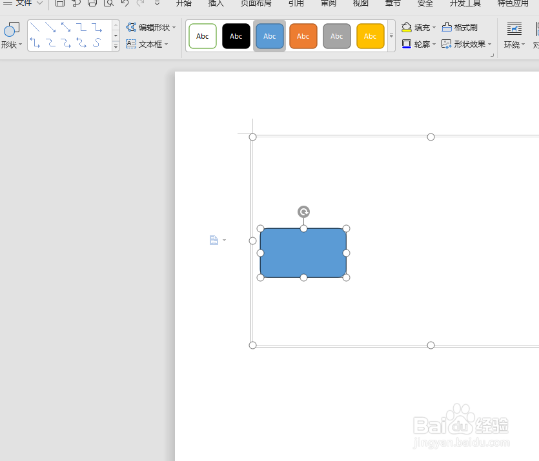Switch to the 视图 tab
The width and height of the screenshot is (539, 461).
coord(361,3)
